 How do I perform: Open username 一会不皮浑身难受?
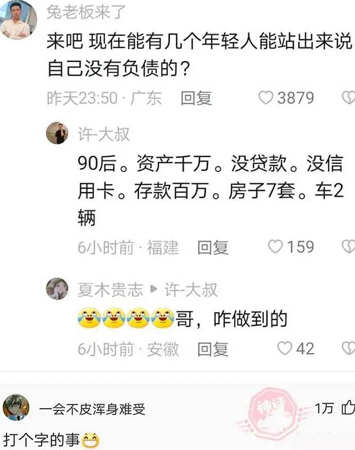click(92, 409)
